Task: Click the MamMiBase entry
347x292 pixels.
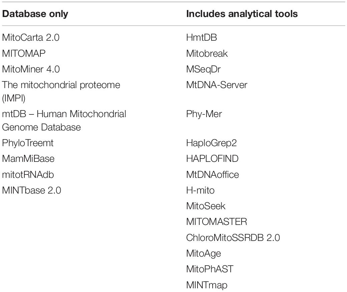Action: [28, 159]
